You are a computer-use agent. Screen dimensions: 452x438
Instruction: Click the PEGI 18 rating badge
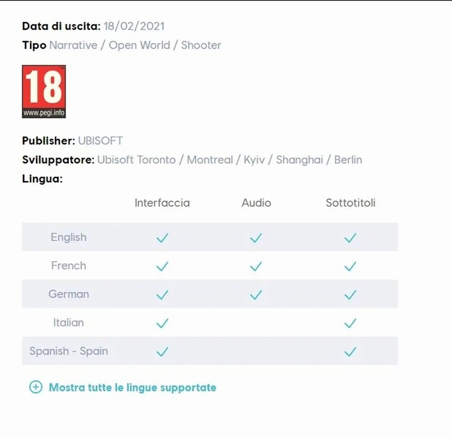click(x=44, y=92)
